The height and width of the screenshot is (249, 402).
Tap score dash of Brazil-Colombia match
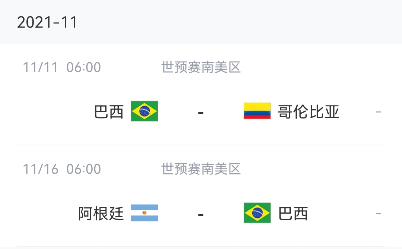click(x=201, y=113)
